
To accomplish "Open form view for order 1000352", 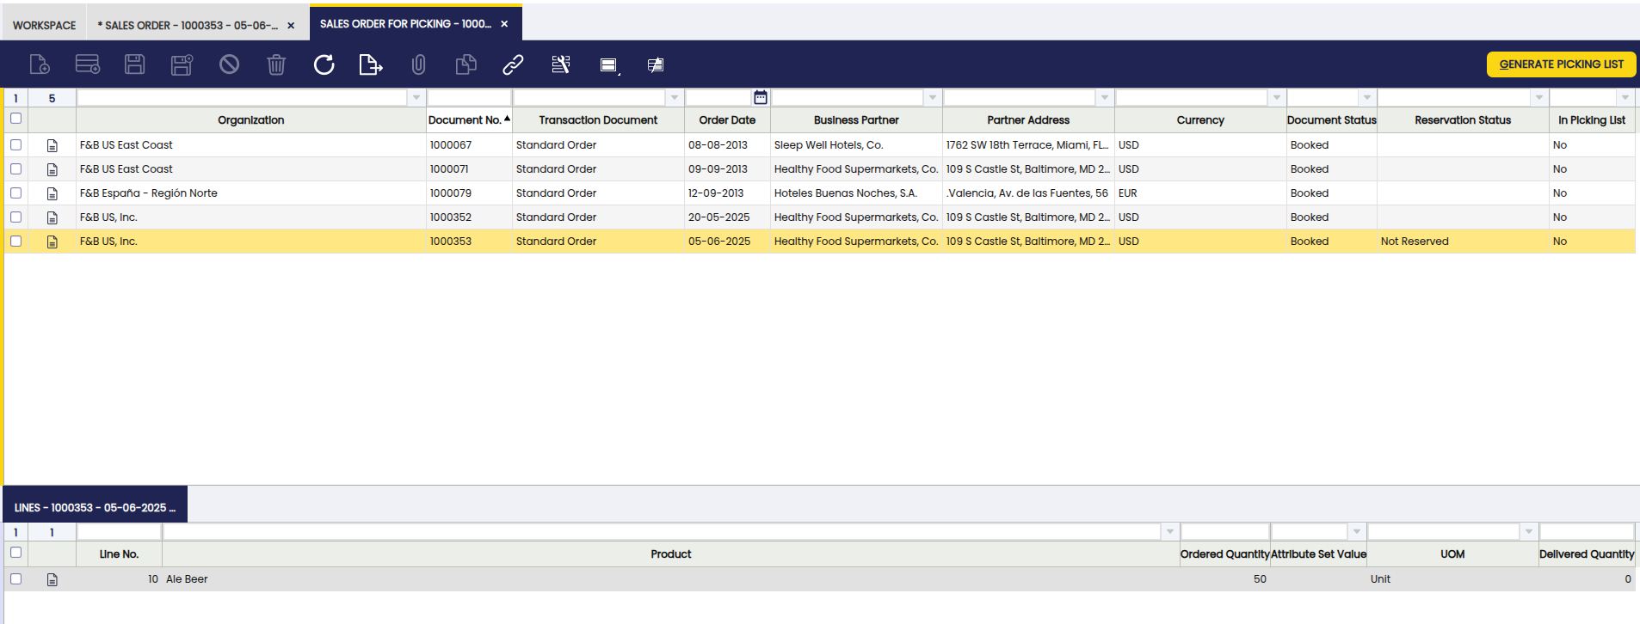I will 52,217.
